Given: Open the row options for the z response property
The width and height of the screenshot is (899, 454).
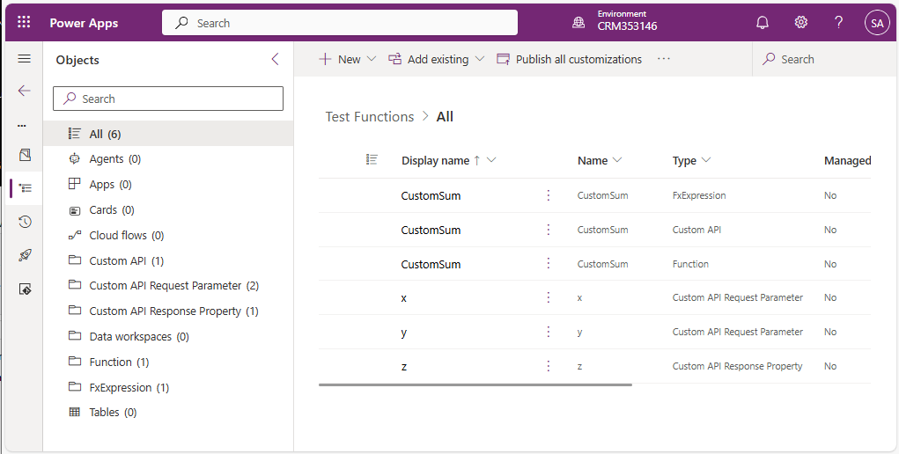Looking at the screenshot, I should tap(549, 366).
